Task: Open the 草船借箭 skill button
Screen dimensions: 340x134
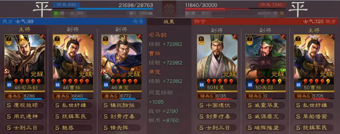Action: coord(314,117)
